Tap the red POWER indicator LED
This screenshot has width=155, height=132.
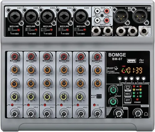[x=137, y=99]
